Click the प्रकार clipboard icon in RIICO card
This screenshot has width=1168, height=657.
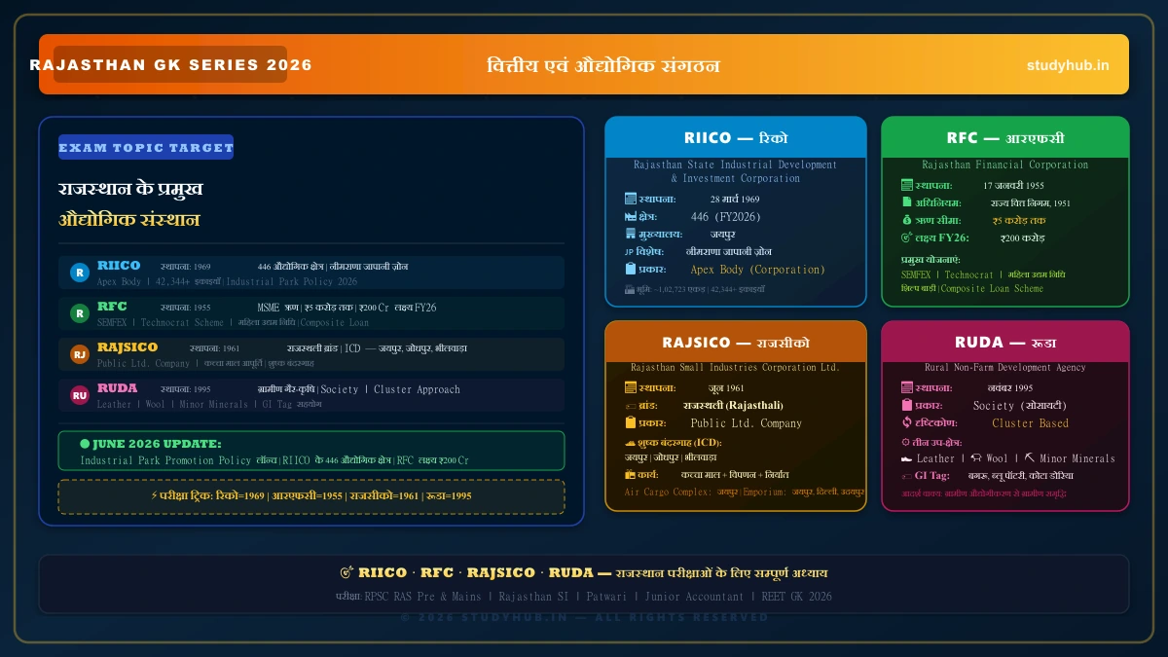click(x=630, y=269)
